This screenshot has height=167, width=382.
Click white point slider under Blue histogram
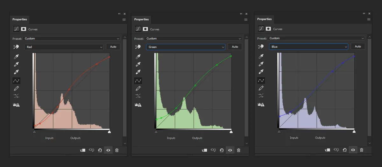[354, 131]
